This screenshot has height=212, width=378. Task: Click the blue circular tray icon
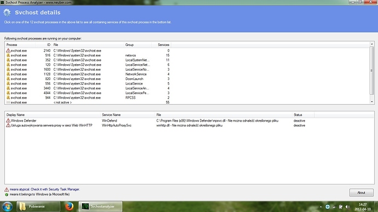click(328, 207)
